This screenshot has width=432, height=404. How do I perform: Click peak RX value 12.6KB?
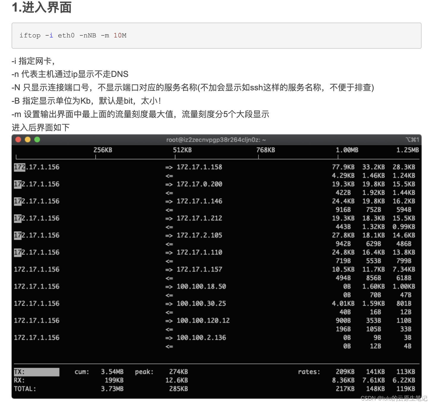[177, 380]
